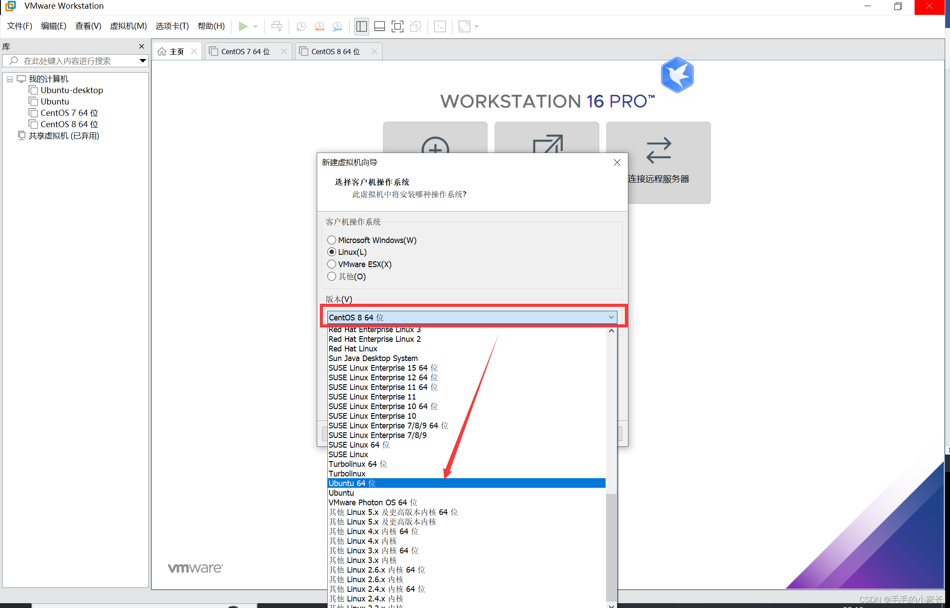Screen dimensions: 950x608
Task: Choose 其他 Linux 5.x 及更高版本内核 64 位
Action: click(x=466, y=512)
